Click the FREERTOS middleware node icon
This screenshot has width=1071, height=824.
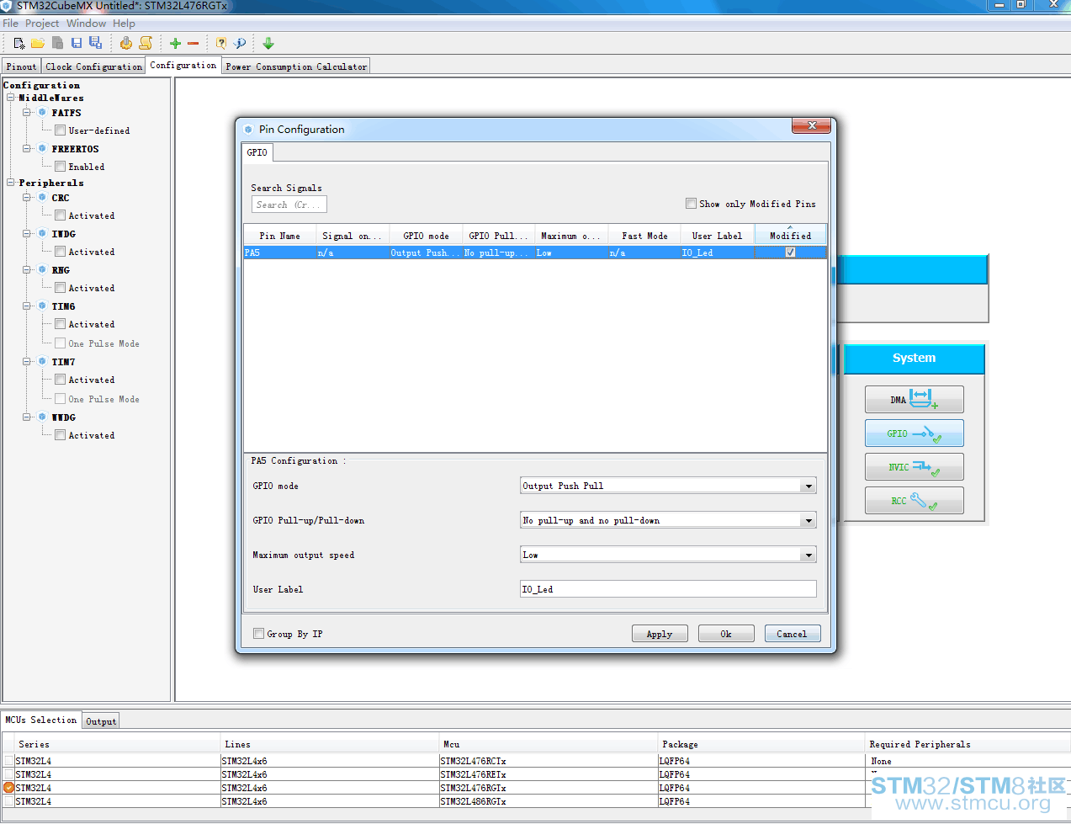(42, 148)
